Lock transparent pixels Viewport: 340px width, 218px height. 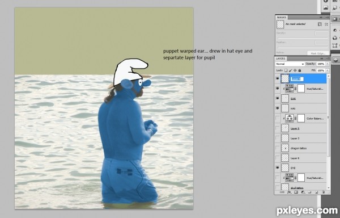click(x=286, y=70)
